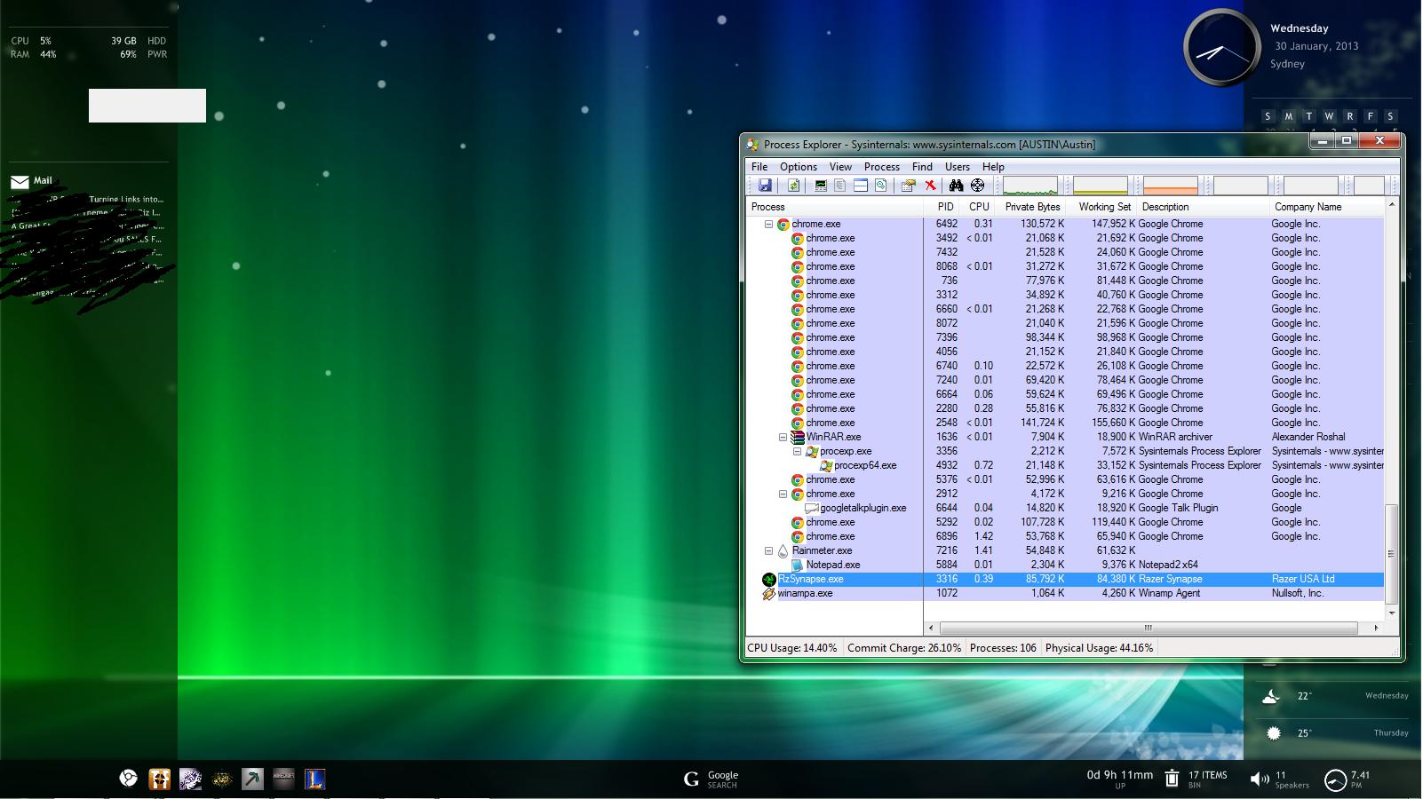Collapse the Rainmeter.exe tree node

(768, 550)
